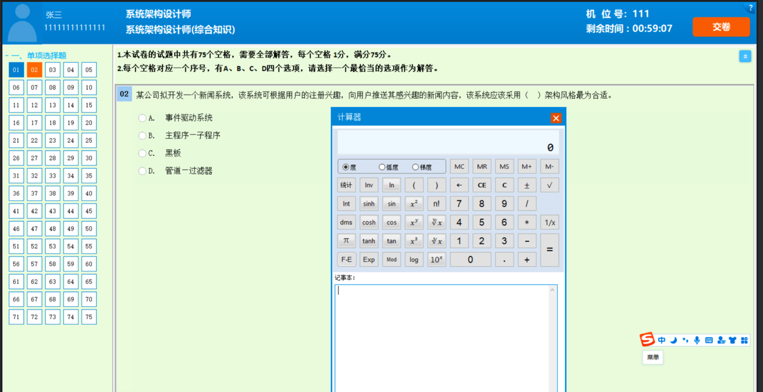
Task: Click the calculator equals key
Action: pos(549,250)
